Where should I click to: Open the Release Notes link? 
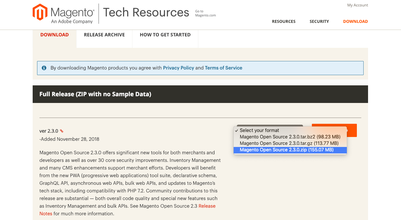(x=207, y=206)
